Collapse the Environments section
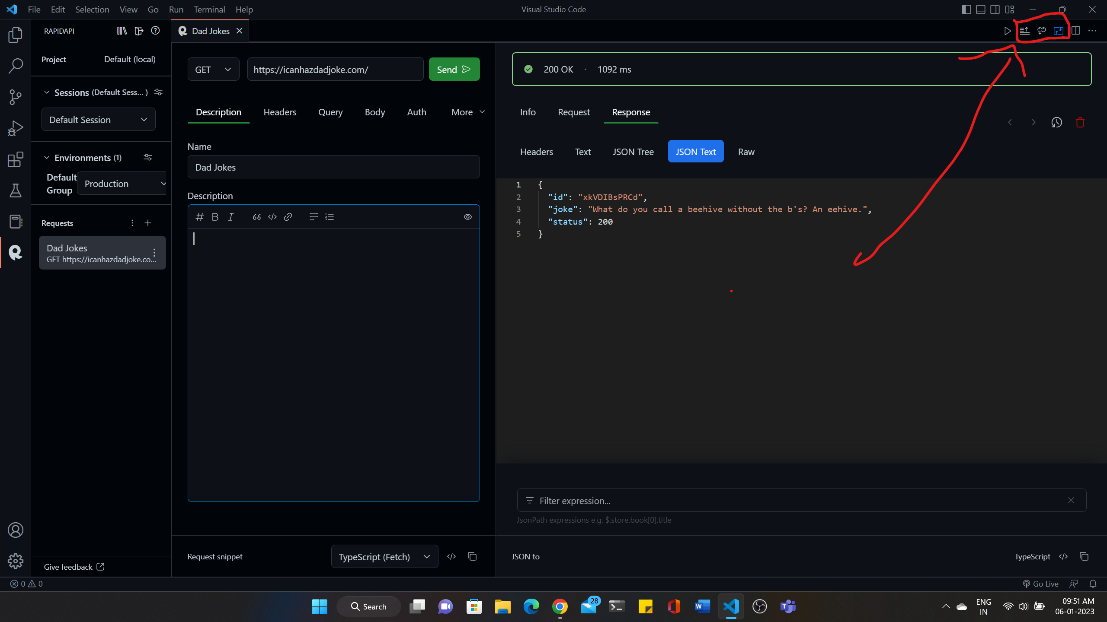 [x=47, y=158]
